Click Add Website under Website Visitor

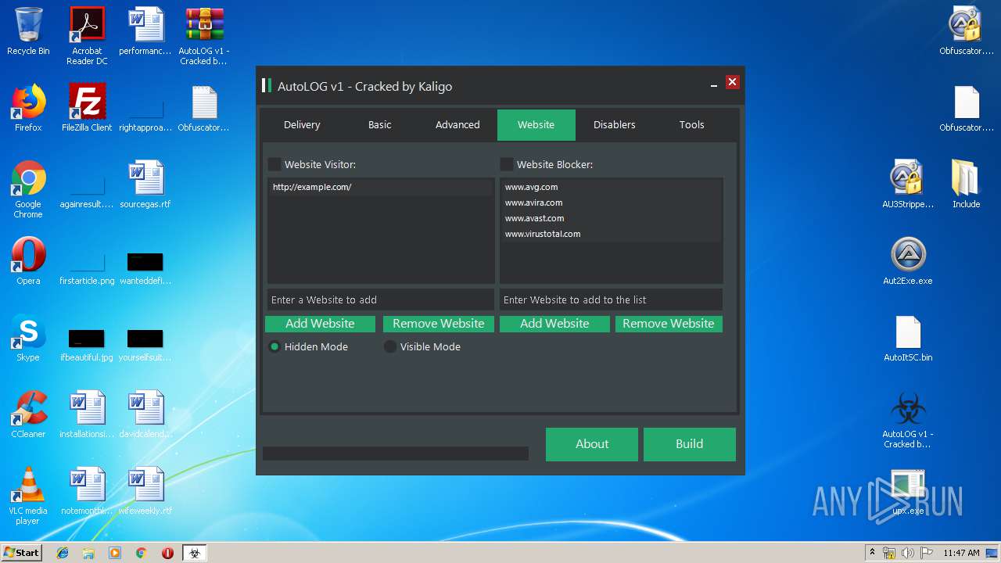pos(320,324)
